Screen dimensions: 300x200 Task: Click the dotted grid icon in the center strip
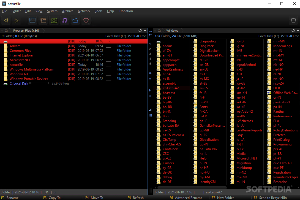pyautogui.click(x=150, y=115)
